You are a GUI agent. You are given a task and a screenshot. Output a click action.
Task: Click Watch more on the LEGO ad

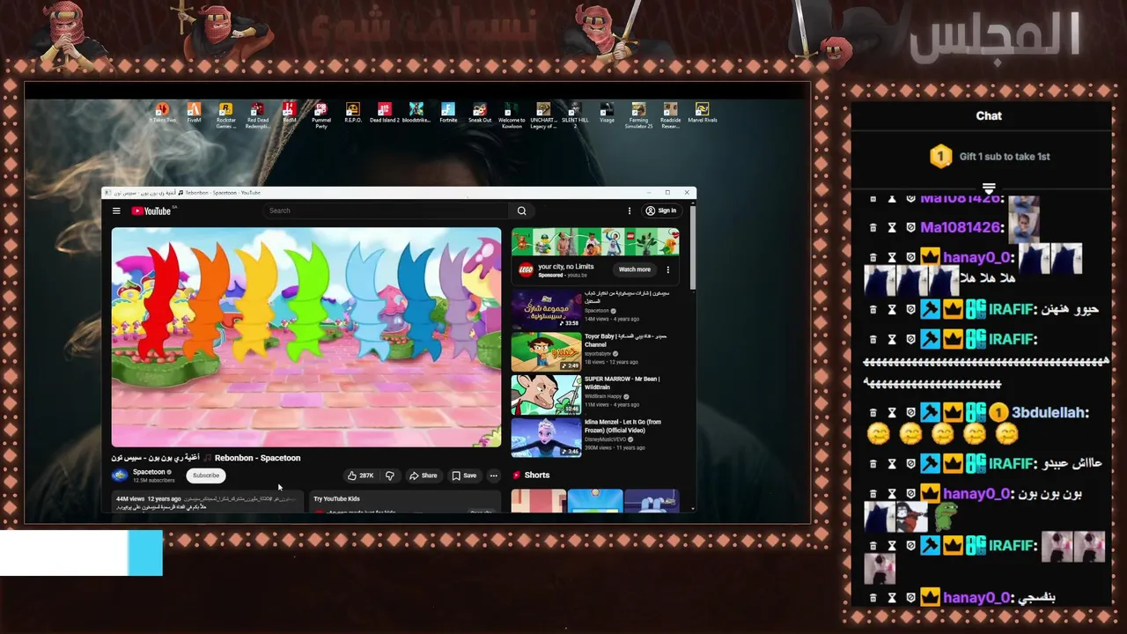click(x=634, y=269)
